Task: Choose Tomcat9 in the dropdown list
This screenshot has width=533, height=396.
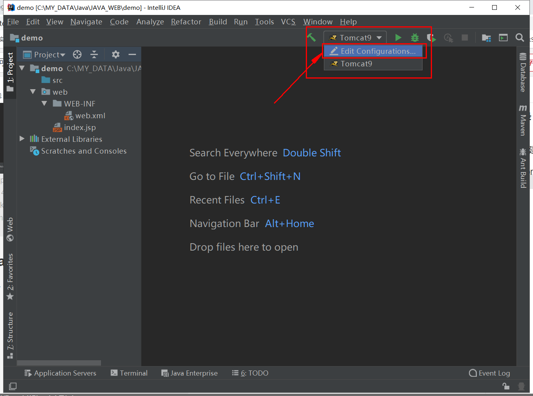Action: (373, 64)
